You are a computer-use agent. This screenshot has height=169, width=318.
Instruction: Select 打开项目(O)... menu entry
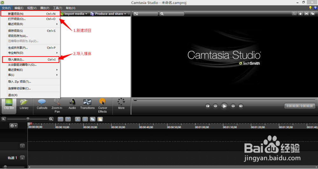[x=31, y=19]
